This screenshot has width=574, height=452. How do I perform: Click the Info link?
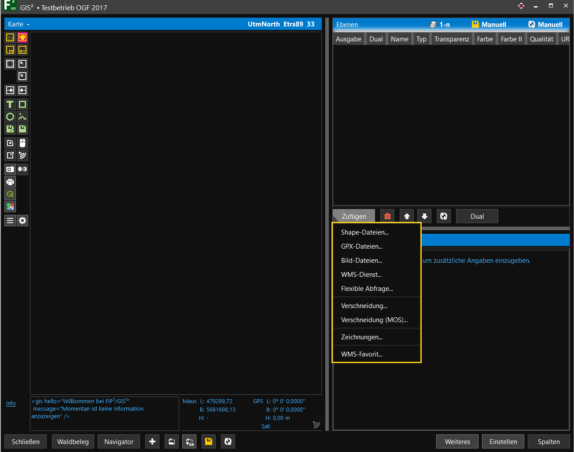point(11,403)
